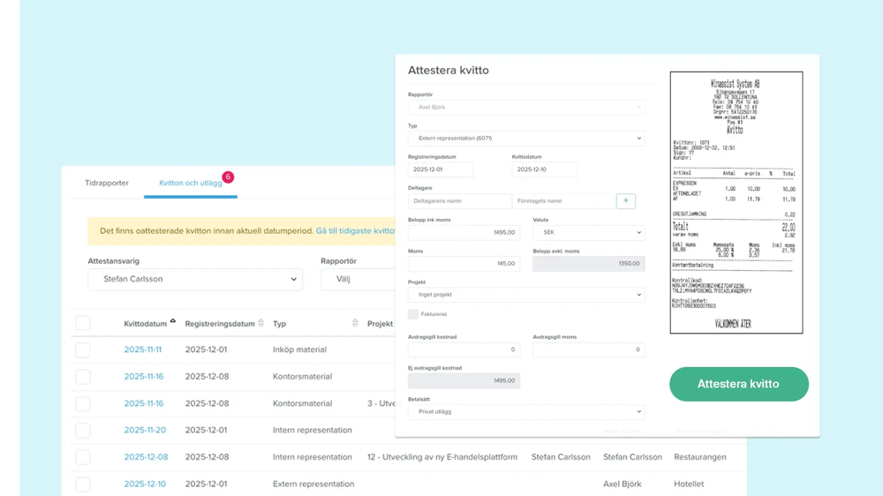
Task: Enable the Faktureras checkbox
Action: (413, 314)
